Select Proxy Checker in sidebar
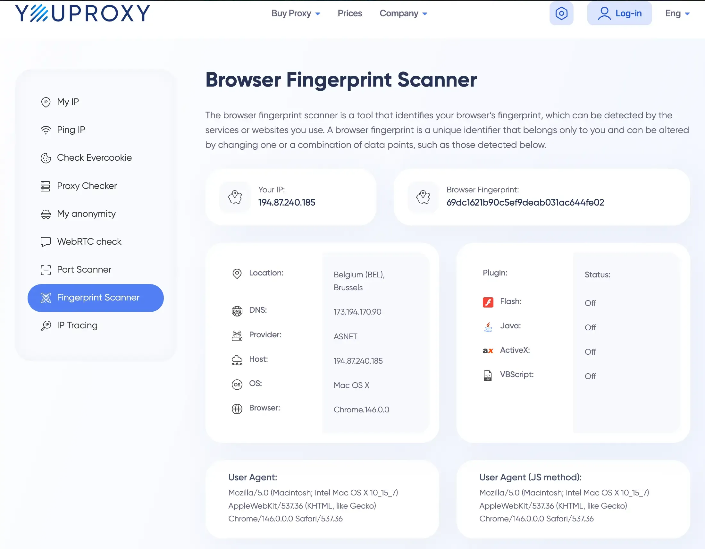The height and width of the screenshot is (549, 705). click(87, 186)
